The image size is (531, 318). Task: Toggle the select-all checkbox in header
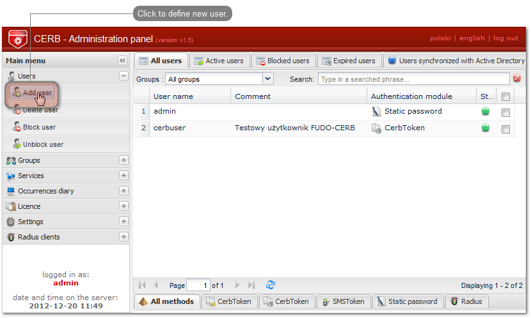pos(505,96)
